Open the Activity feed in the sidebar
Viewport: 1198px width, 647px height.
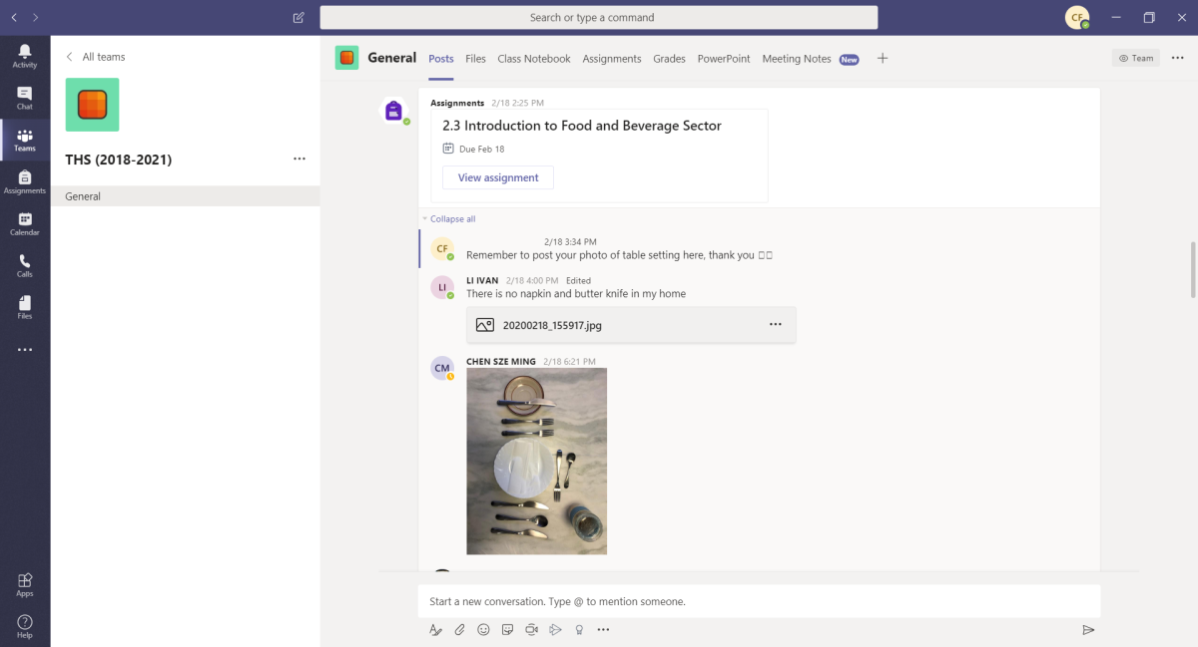tap(25, 56)
